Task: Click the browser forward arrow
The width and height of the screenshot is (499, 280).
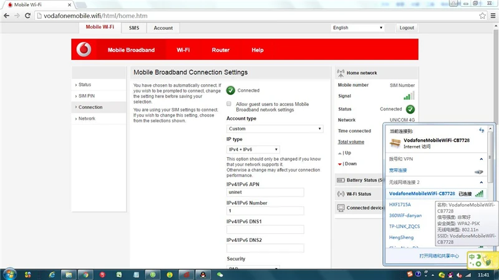Action: click(17, 16)
